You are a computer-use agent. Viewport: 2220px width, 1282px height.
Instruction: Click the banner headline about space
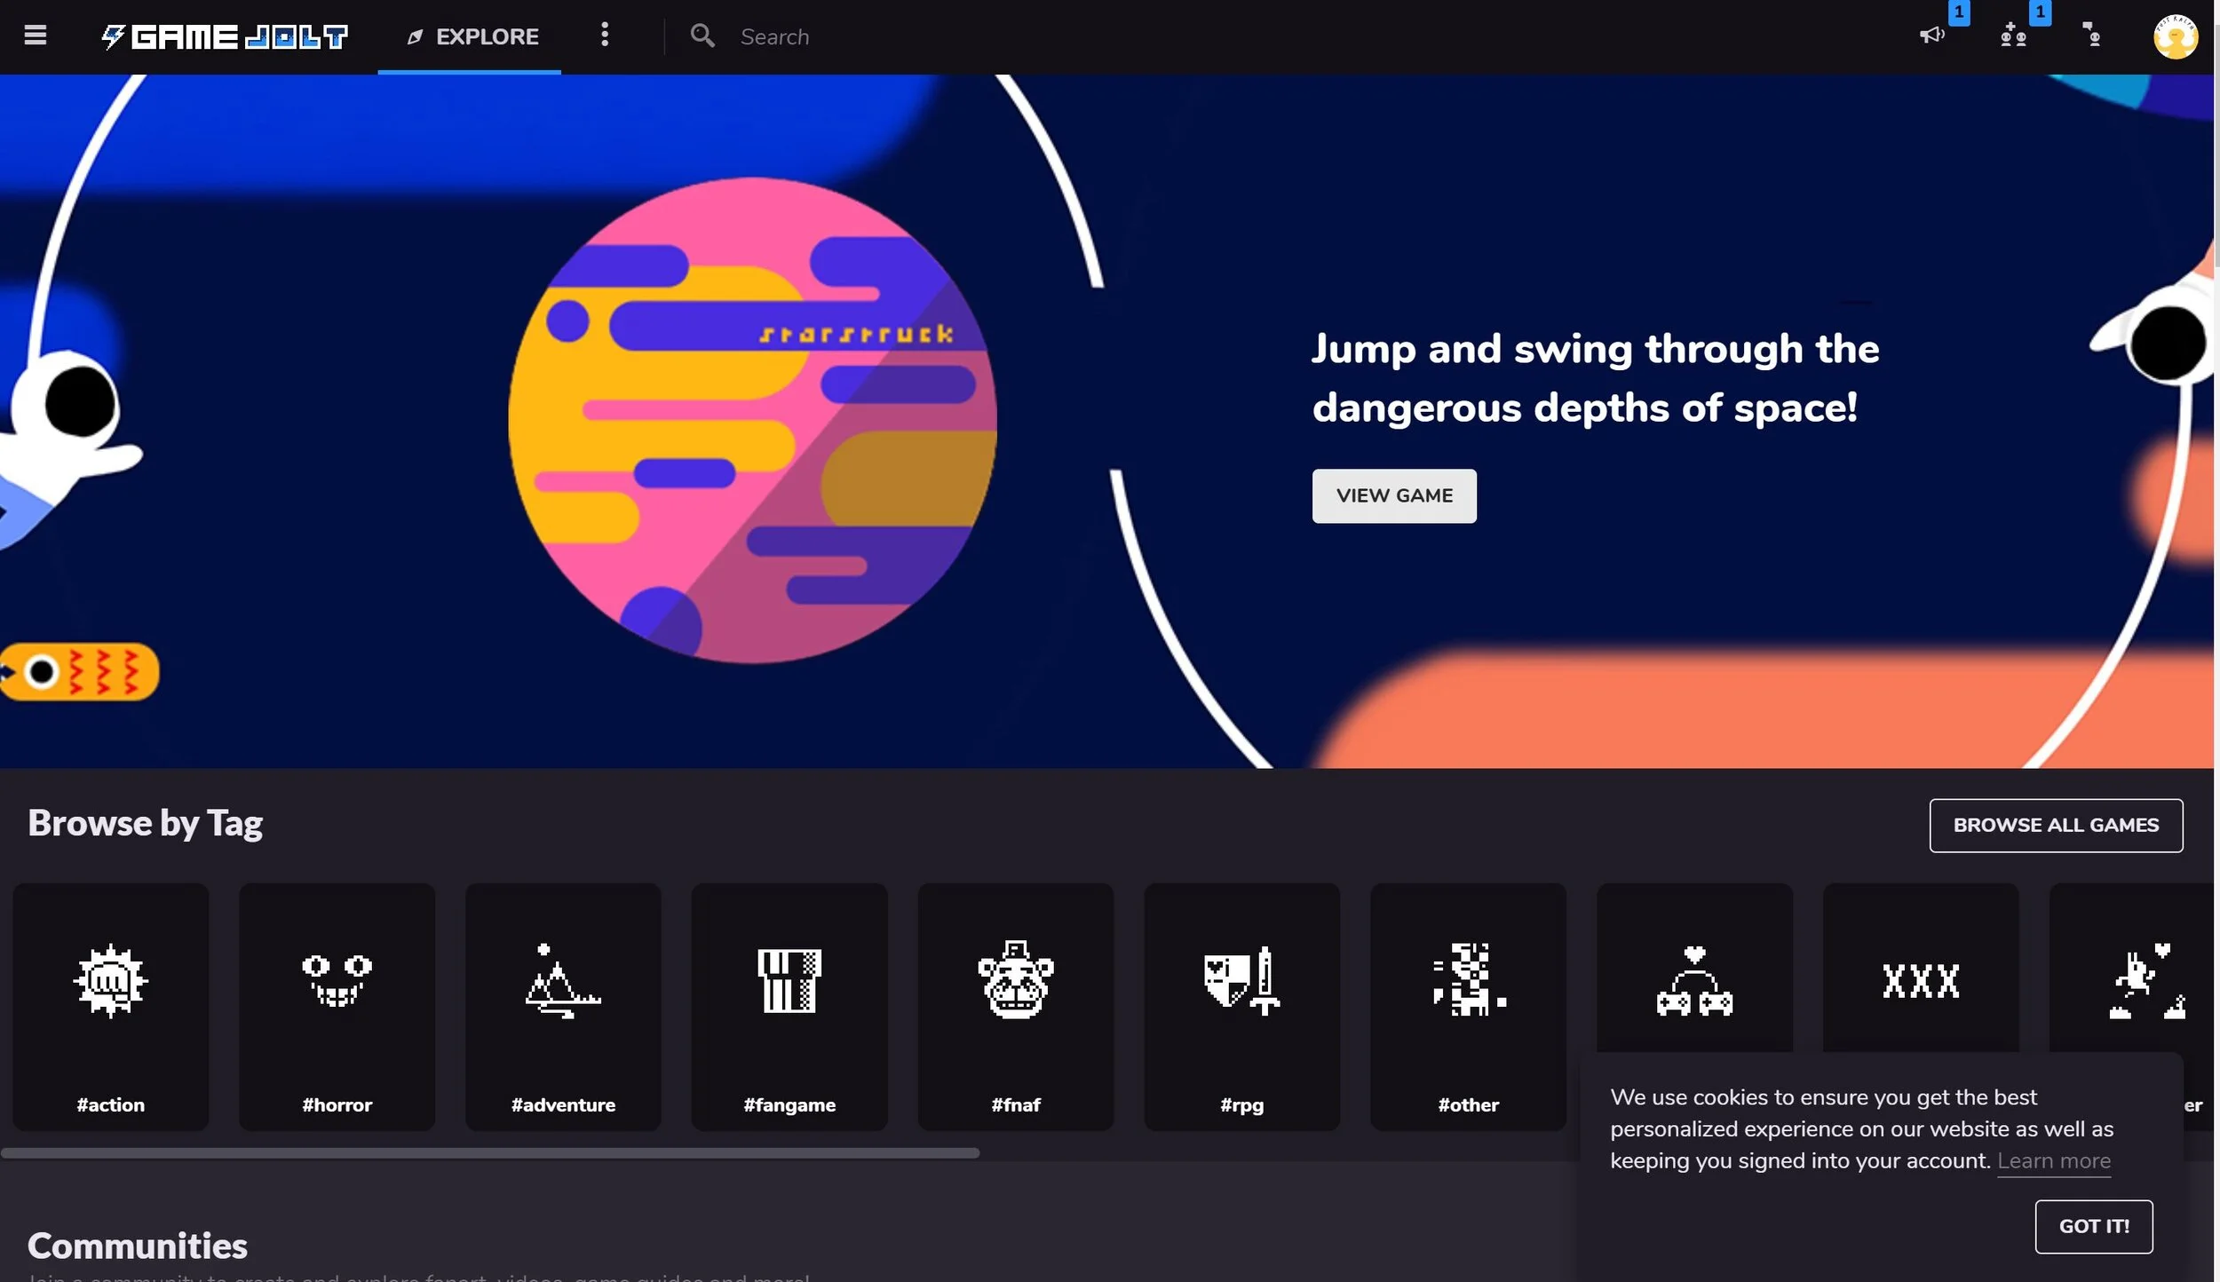click(x=1595, y=378)
